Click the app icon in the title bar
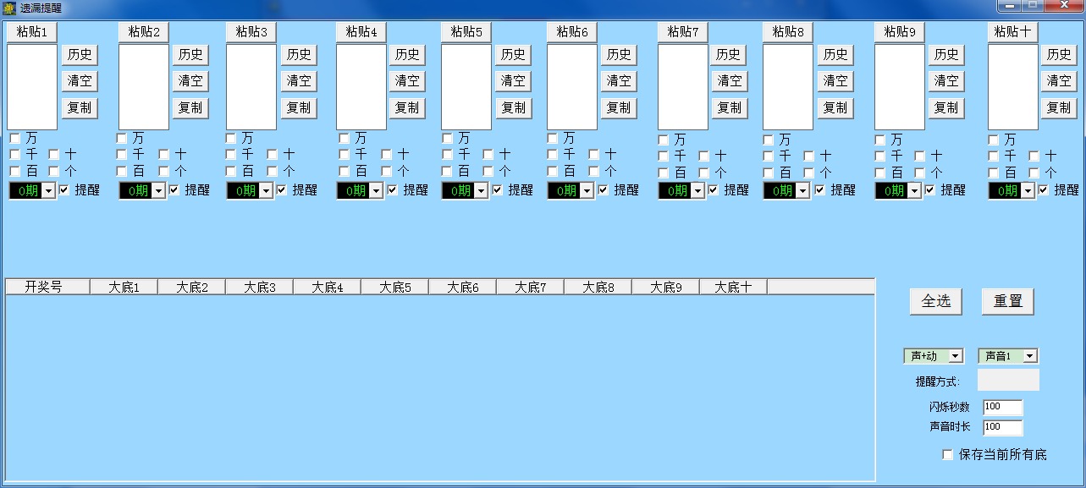The width and height of the screenshot is (1086, 488). pos(9,7)
